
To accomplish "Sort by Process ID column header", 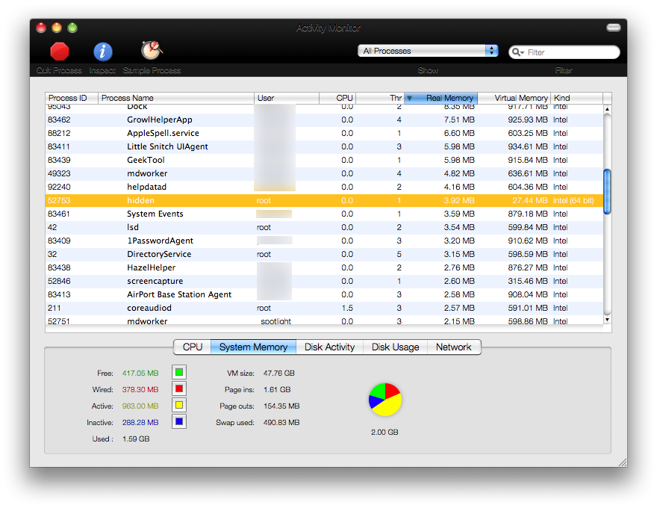I will pos(72,98).
